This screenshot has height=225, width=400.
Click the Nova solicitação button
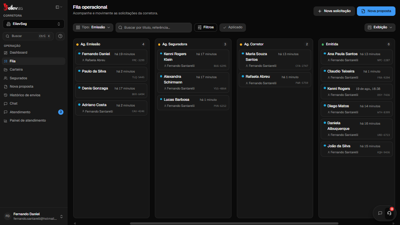[x=334, y=11]
